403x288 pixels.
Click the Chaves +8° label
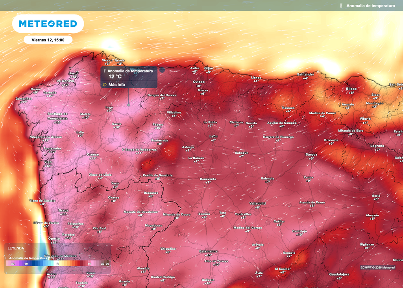point(114,199)
